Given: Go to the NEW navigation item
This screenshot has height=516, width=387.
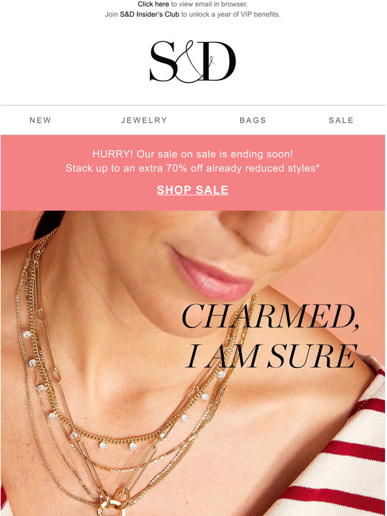Looking at the screenshot, I should tap(41, 121).
